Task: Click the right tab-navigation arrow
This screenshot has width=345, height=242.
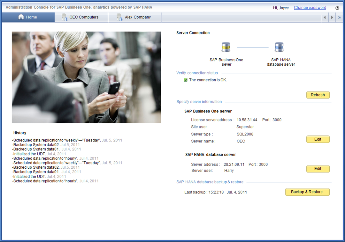Action: pos(332,17)
